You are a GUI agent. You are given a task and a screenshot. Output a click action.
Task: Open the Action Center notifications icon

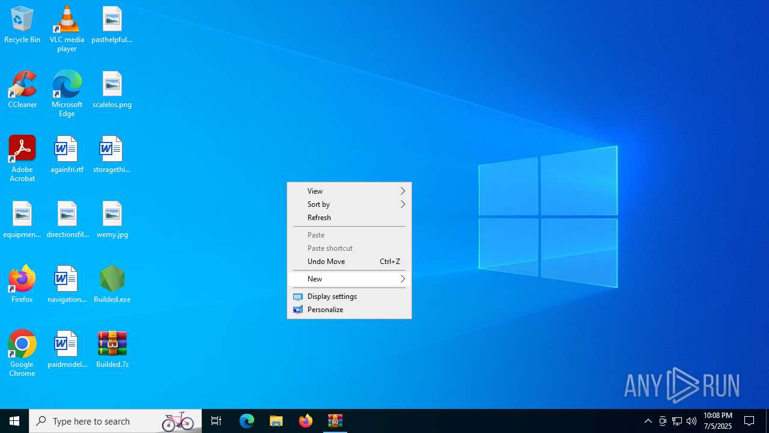pos(750,421)
